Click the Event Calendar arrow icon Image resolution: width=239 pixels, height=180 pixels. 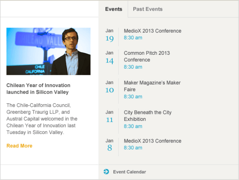coord(106,172)
